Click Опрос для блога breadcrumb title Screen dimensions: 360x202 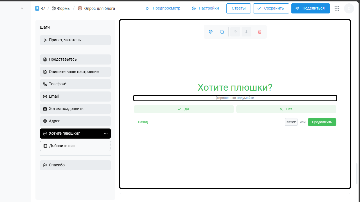point(100,8)
